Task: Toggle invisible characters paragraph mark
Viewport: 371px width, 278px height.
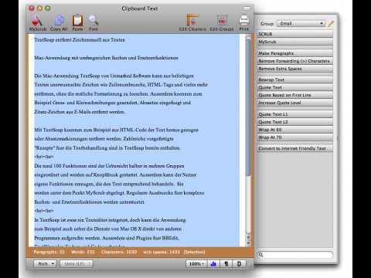Action: tap(226, 264)
